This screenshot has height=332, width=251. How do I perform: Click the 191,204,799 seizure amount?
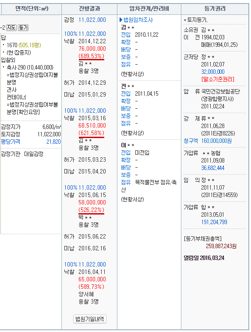click(214, 222)
